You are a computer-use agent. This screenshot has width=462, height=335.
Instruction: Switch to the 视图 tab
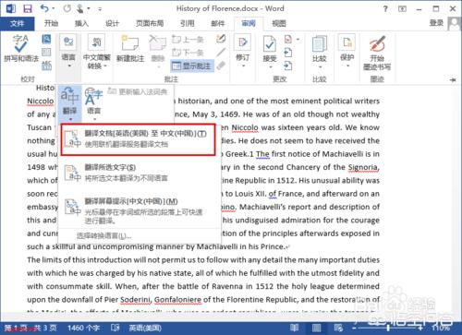279,23
